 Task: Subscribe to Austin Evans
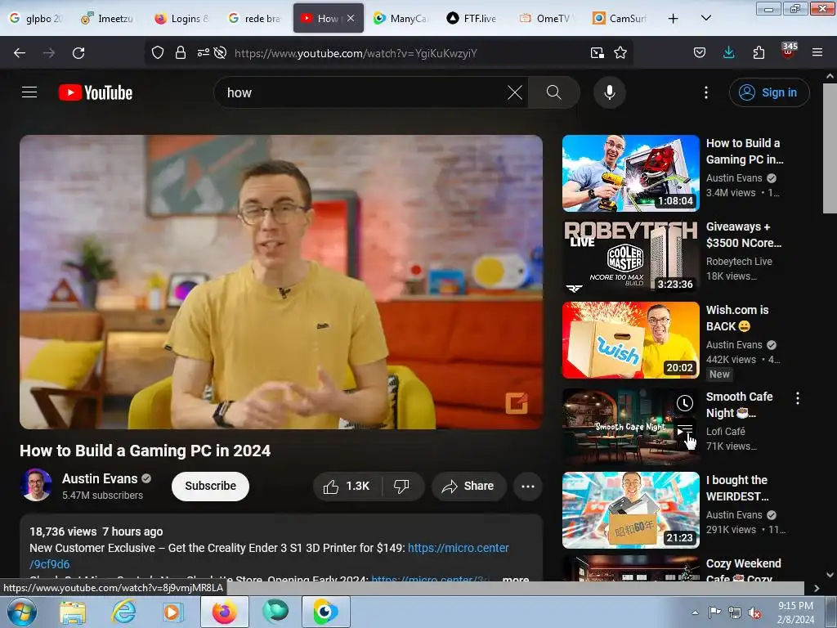(x=210, y=486)
